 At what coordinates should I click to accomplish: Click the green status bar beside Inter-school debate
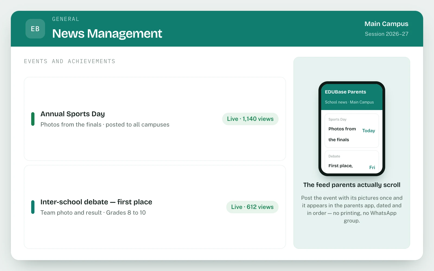click(33, 207)
